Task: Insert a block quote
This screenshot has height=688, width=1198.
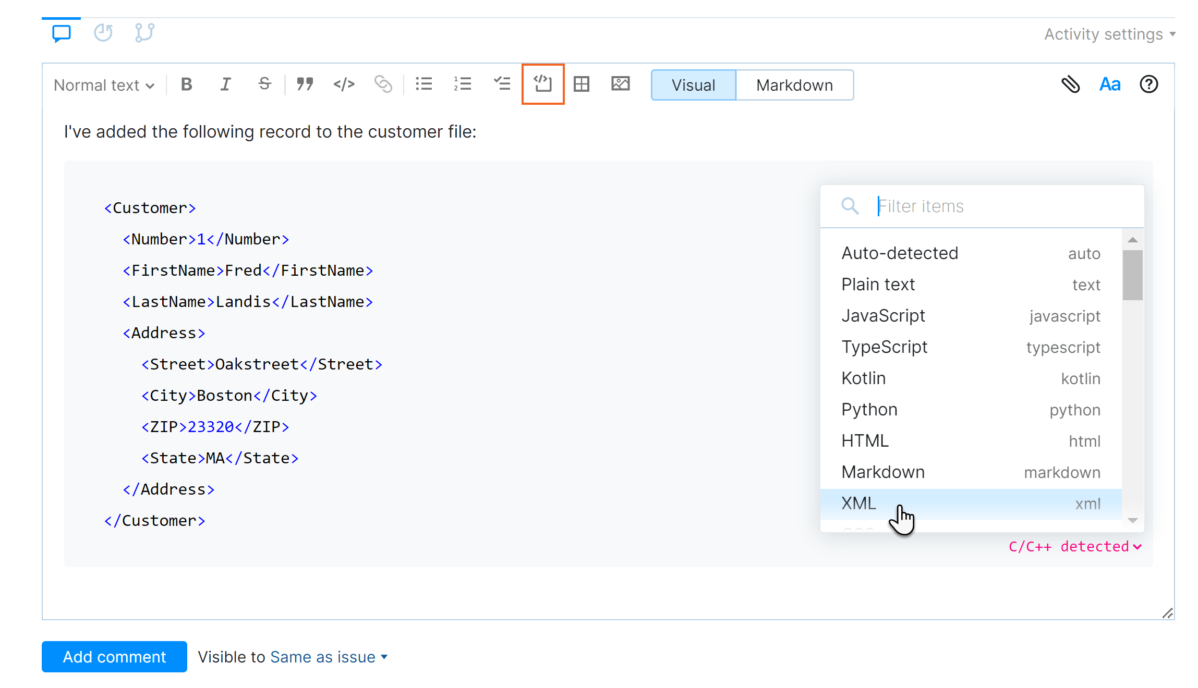Action: pos(305,84)
